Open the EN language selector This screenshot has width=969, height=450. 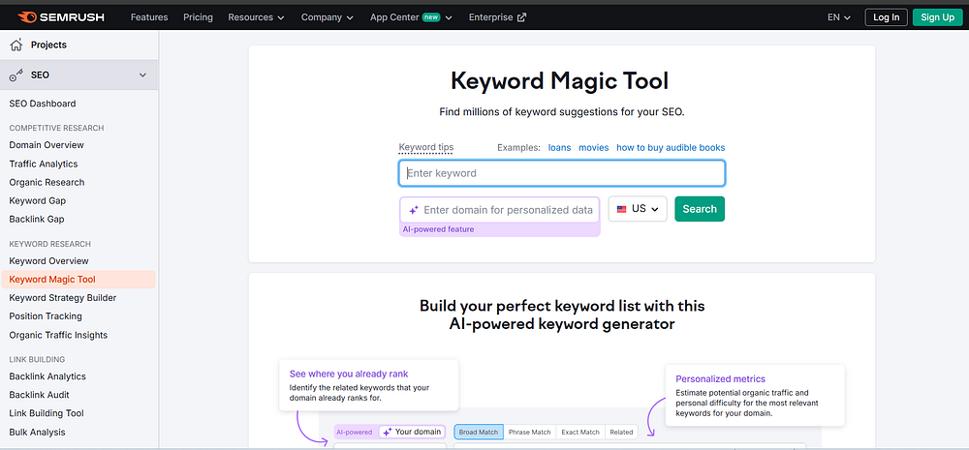[838, 17]
